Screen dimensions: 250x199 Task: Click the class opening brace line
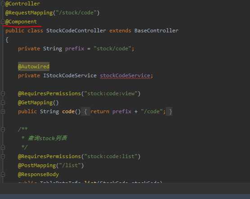(7, 40)
